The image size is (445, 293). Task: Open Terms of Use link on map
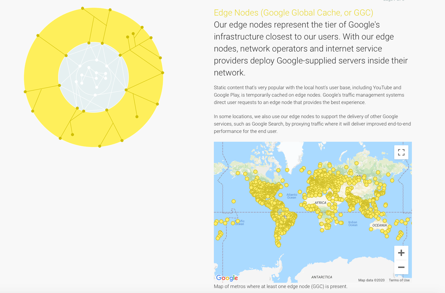tap(399, 280)
